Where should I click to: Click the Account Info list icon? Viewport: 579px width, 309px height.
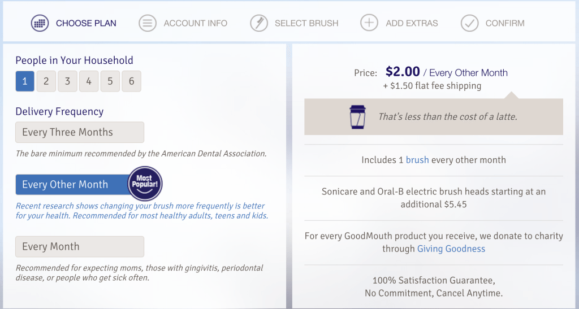(x=148, y=23)
